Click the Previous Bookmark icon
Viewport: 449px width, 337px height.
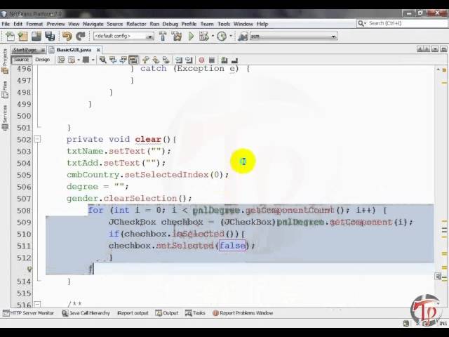pyautogui.click(x=145, y=60)
